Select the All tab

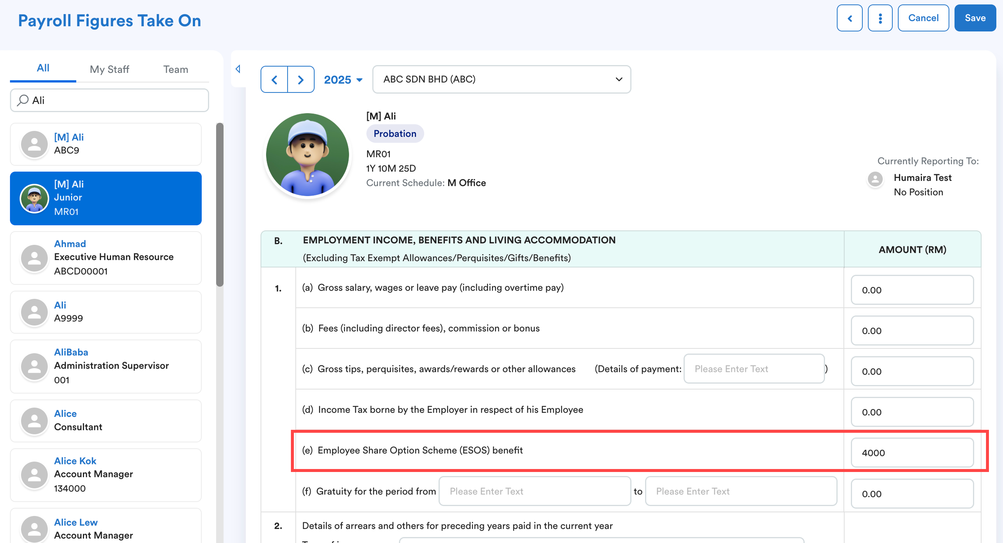(43, 68)
